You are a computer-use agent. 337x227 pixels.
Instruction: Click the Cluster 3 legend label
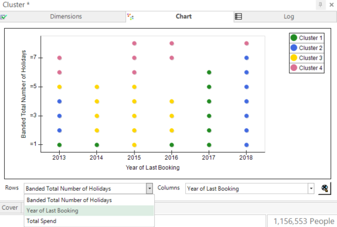[x=311, y=58]
